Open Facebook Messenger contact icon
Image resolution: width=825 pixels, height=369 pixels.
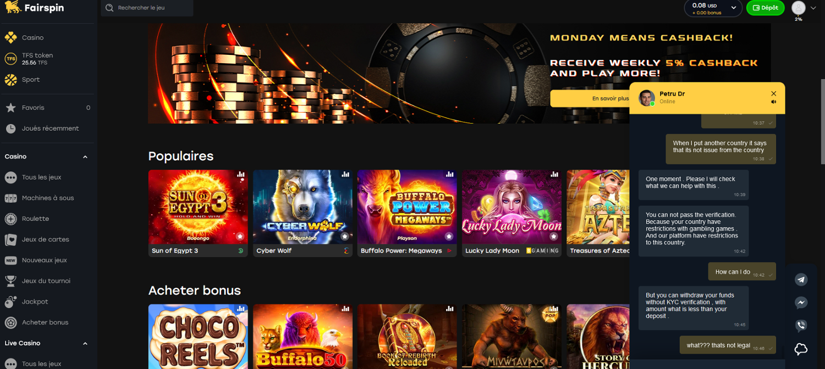pyautogui.click(x=801, y=303)
